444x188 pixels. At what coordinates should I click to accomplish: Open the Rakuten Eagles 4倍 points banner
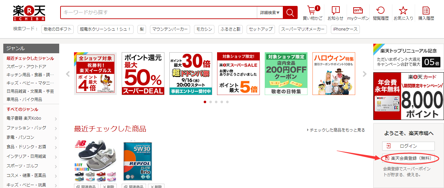click(x=95, y=74)
